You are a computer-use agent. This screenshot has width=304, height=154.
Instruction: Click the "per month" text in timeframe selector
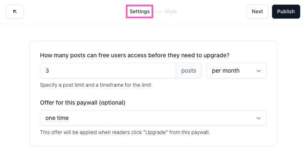tap(226, 71)
